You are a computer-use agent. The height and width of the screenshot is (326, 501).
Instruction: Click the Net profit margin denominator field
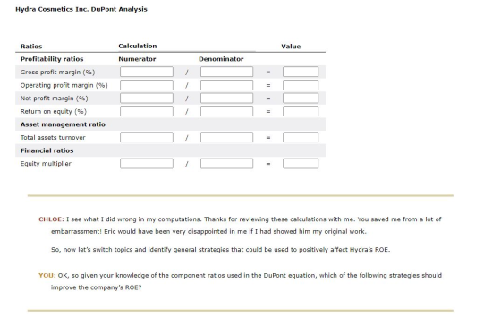click(x=226, y=99)
